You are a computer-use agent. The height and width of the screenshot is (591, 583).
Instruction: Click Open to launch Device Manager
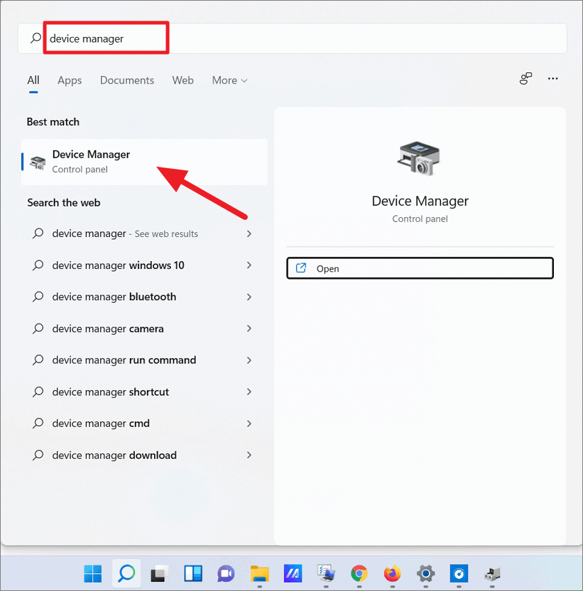pos(420,268)
